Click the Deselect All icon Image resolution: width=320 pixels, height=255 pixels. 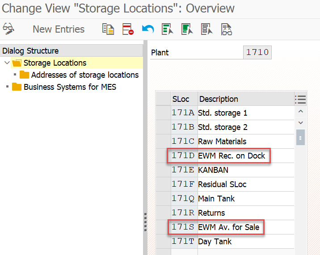click(206, 29)
